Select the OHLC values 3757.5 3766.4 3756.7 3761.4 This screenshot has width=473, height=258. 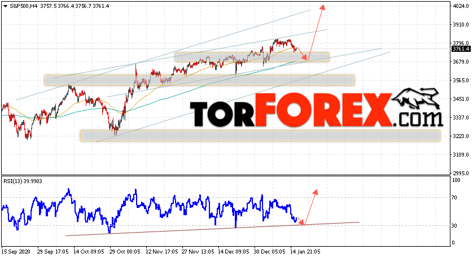pyautogui.click(x=75, y=6)
